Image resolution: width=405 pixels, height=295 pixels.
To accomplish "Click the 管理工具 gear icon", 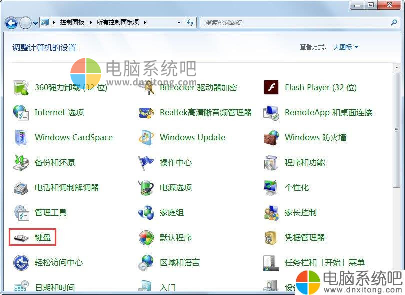I will pos(21,213).
